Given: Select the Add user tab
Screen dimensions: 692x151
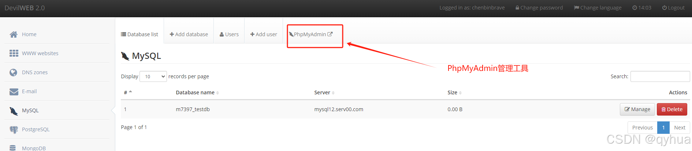Looking at the screenshot, I should click(263, 34).
